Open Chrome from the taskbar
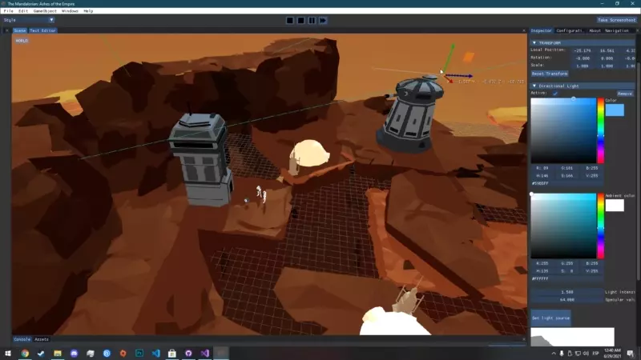This screenshot has height=360, width=641. coord(25,354)
